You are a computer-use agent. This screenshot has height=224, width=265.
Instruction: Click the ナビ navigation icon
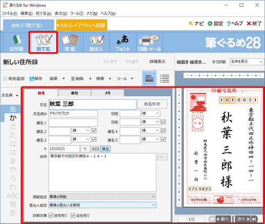coord(196,23)
